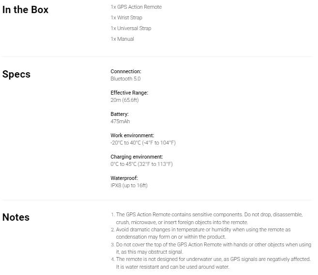The width and height of the screenshot is (318, 275).
Task: Select '-20°C to 40°C' temperature value
Action: coord(125,143)
